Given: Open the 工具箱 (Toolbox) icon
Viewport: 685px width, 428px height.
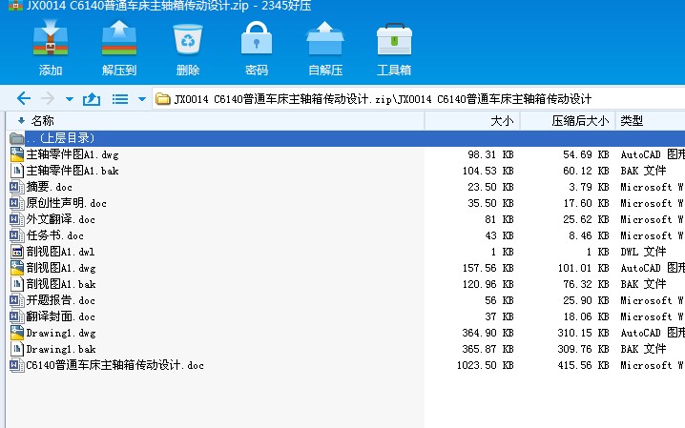Looking at the screenshot, I should pos(394,39).
